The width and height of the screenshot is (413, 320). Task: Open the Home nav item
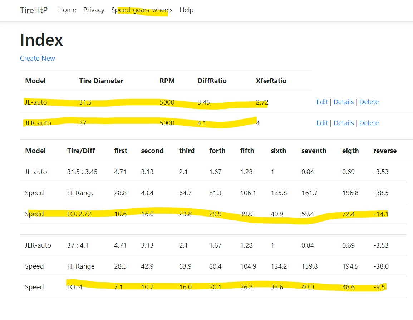[67, 10]
